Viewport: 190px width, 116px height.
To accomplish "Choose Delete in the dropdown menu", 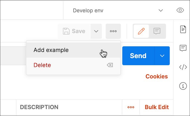I will pos(42,65).
